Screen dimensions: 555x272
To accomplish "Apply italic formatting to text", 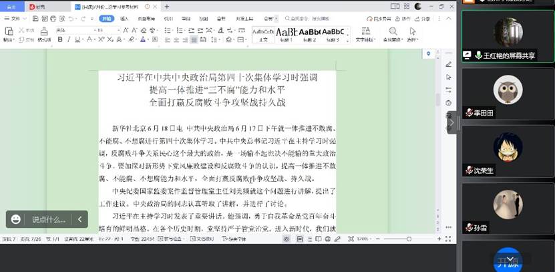I will (x=69, y=39).
